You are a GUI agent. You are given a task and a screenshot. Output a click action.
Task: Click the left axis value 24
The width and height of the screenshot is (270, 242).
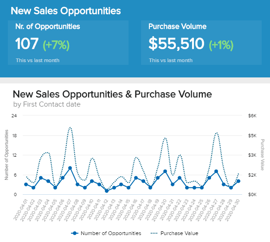(x=14, y=115)
